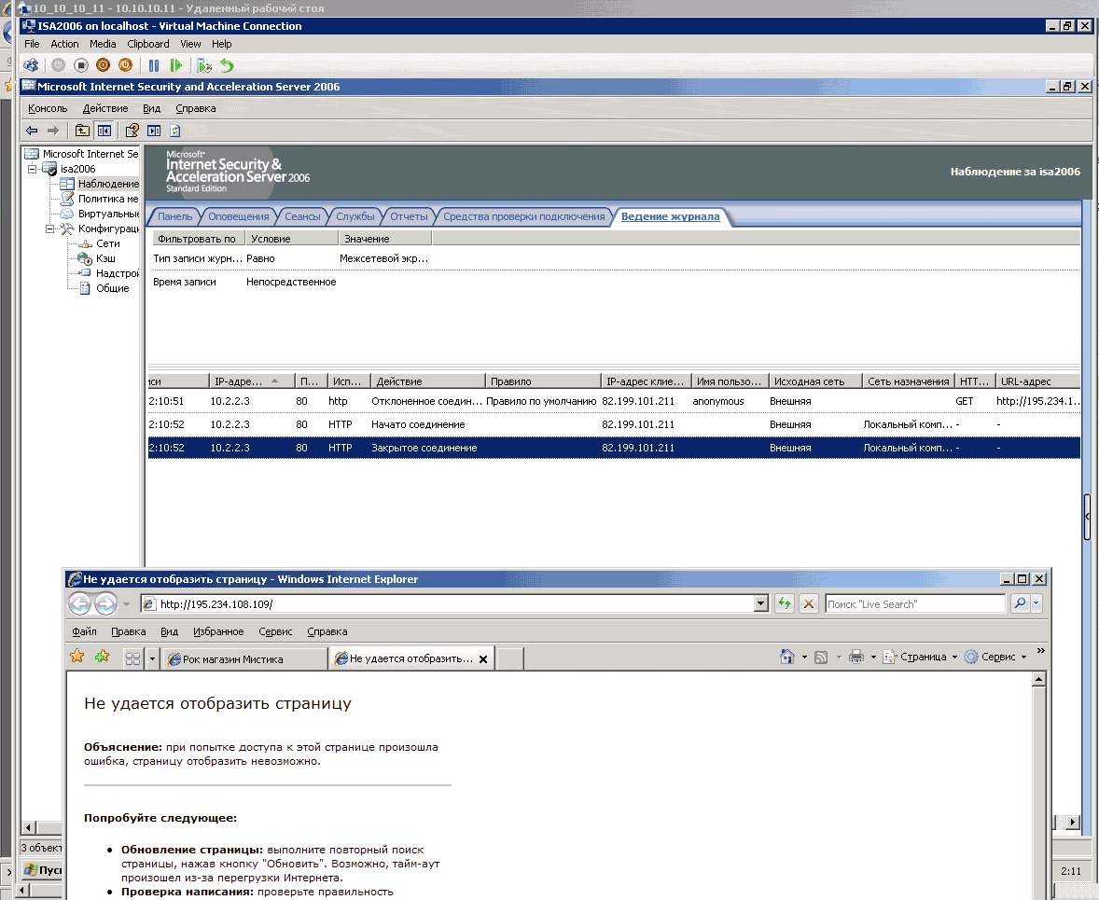Sort log by the Действие column header
This screenshot has height=900, width=1099.
(428, 381)
